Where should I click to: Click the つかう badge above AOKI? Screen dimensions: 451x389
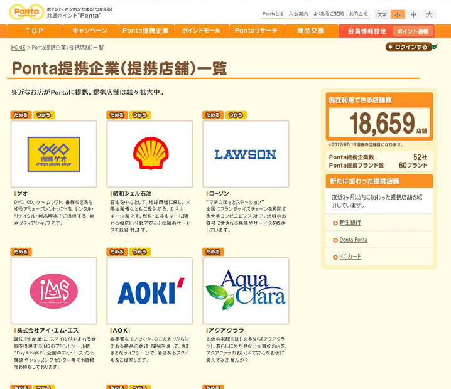(x=140, y=252)
